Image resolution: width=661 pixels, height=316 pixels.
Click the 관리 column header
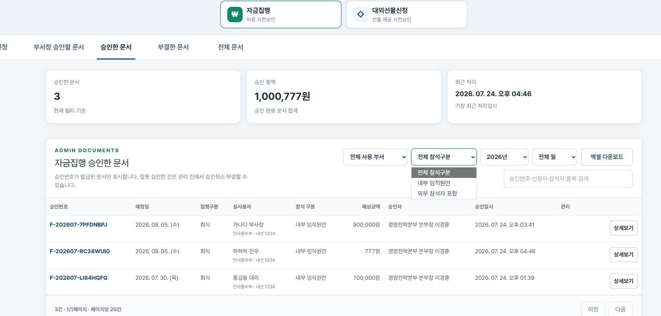tap(565, 207)
